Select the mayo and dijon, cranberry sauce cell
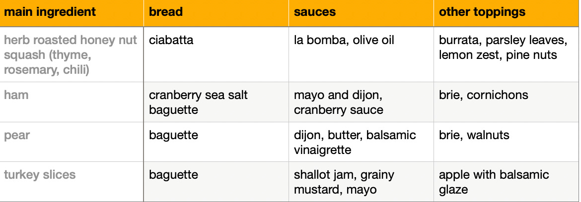 (362, 102)
